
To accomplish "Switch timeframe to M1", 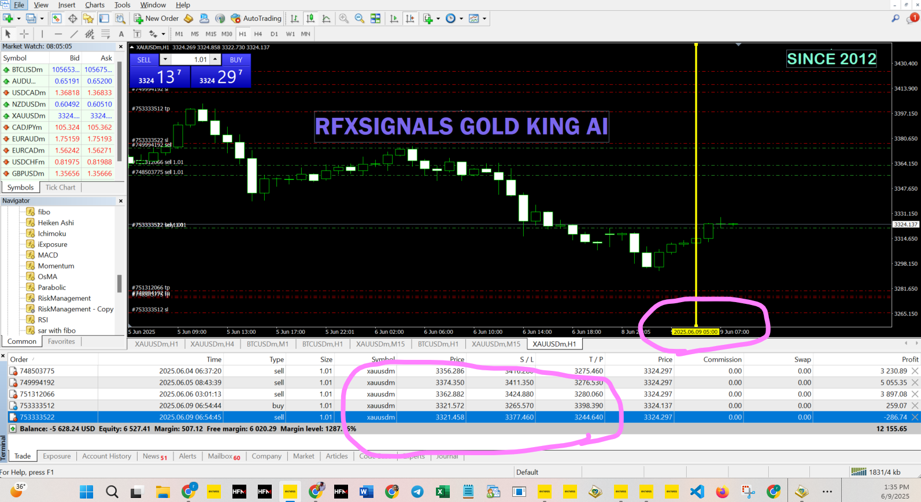I will tap(179, 34).
